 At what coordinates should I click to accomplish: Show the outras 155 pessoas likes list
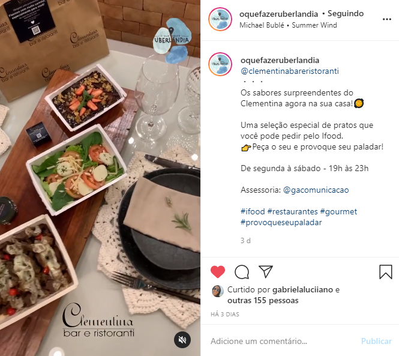pyautogui.click(x=263, y=301)
